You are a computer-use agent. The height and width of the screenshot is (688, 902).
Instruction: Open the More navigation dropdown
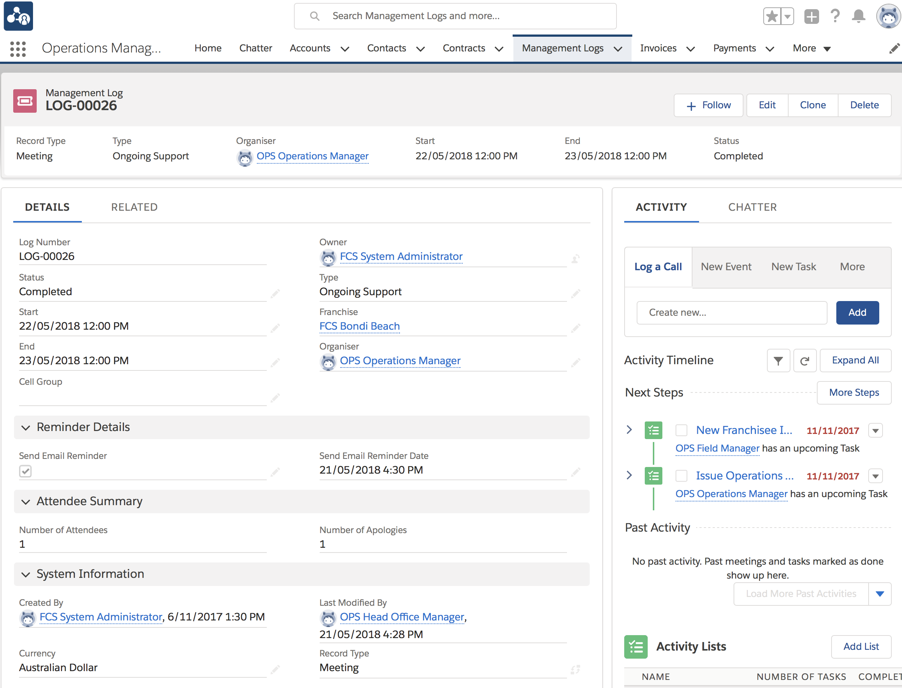(x=812, y=48)
